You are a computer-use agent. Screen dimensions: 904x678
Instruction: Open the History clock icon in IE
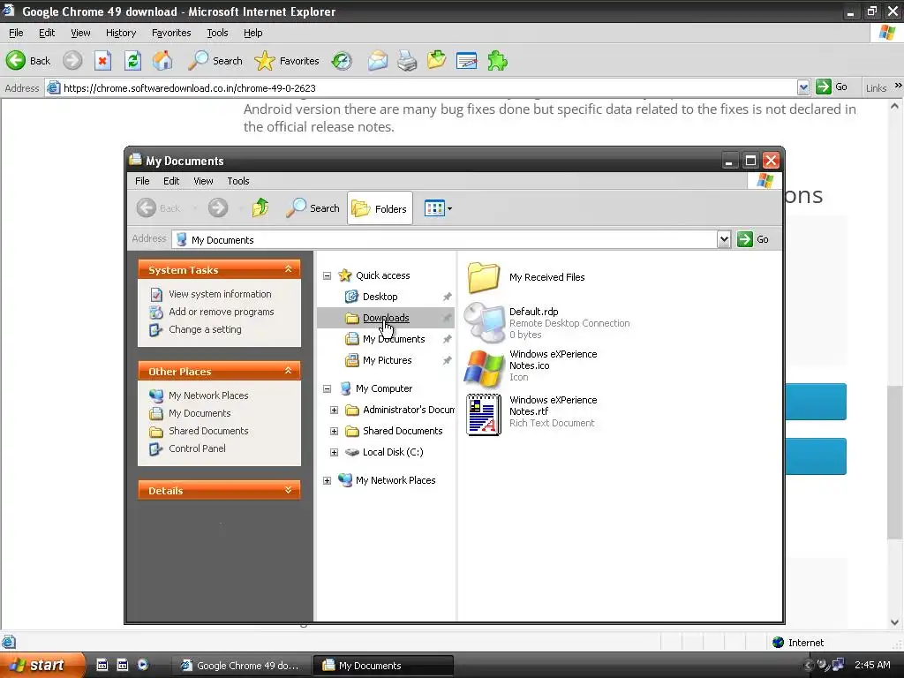coord(342,61)
